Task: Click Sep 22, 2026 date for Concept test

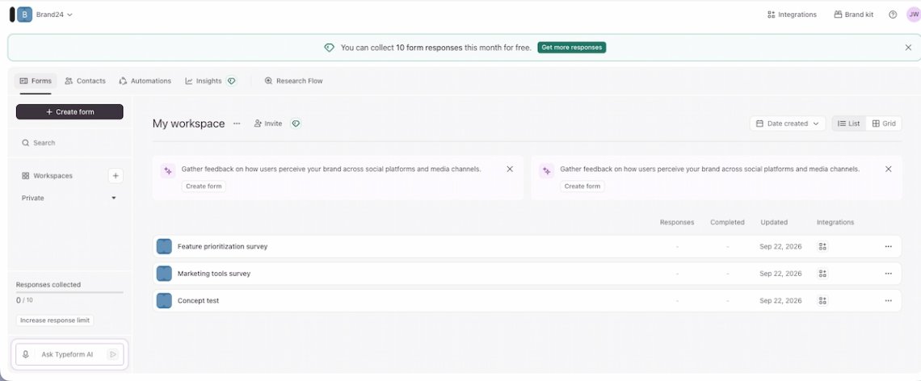Action: coord(780,300)
